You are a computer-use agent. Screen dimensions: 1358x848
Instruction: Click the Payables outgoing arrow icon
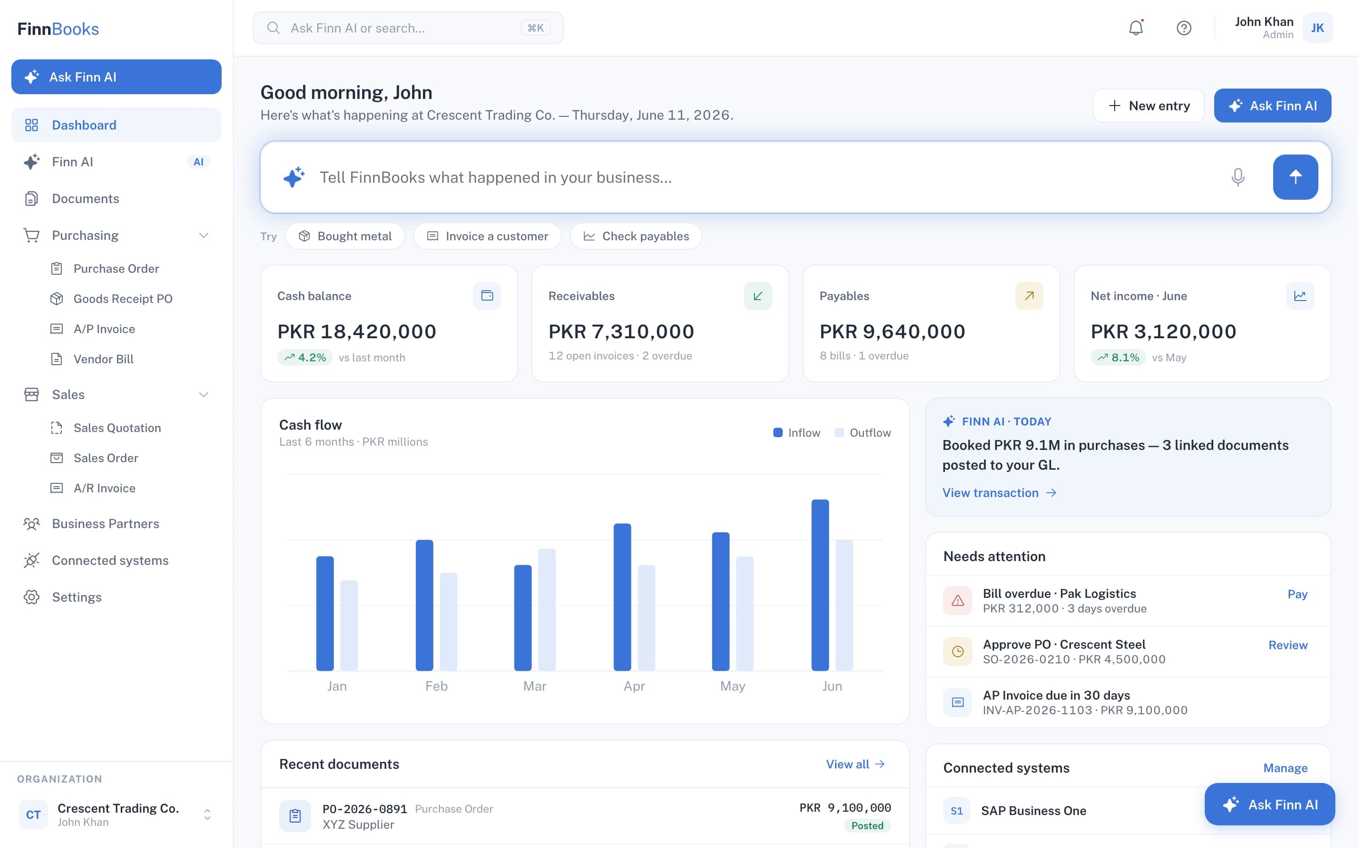[x=1028, y=295]
